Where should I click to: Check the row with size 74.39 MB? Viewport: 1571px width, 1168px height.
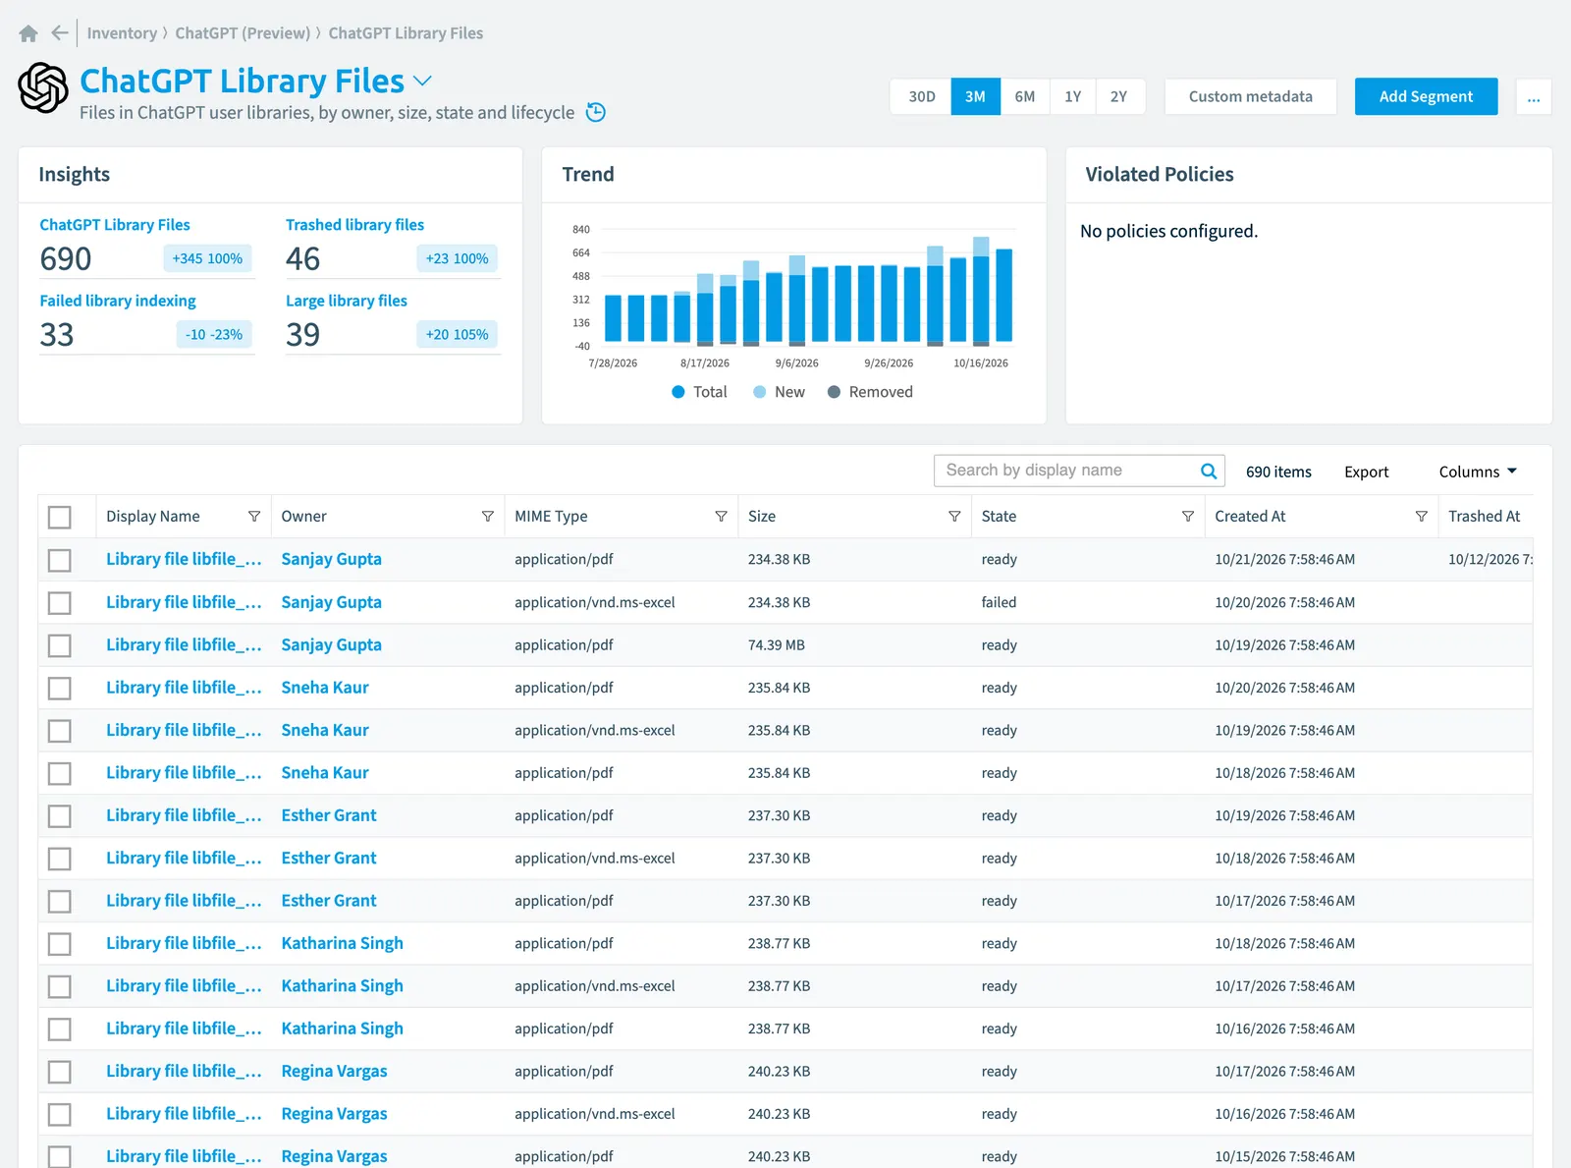(x=60, y=645)
